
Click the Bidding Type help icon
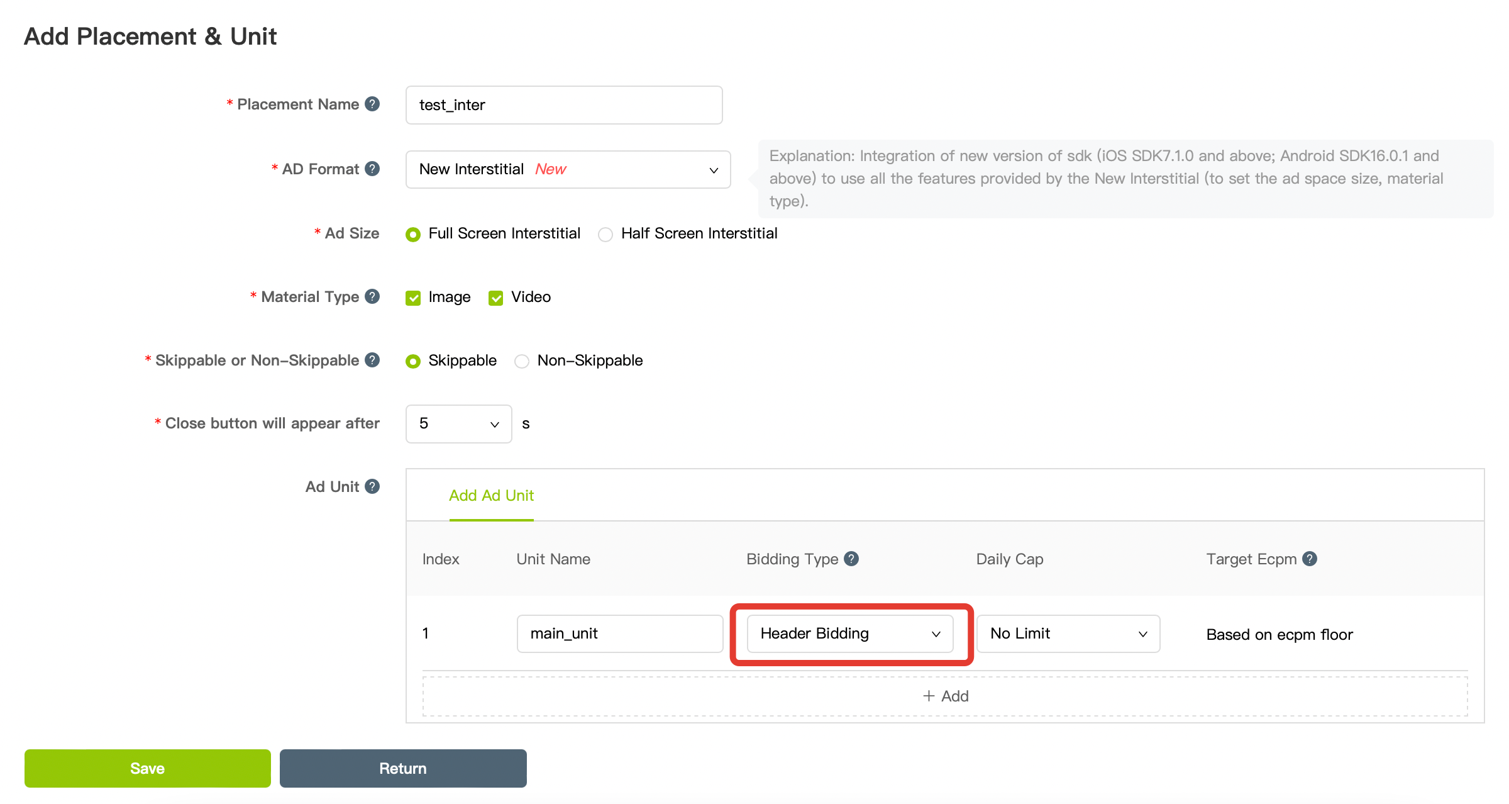(x=851, y=559)
